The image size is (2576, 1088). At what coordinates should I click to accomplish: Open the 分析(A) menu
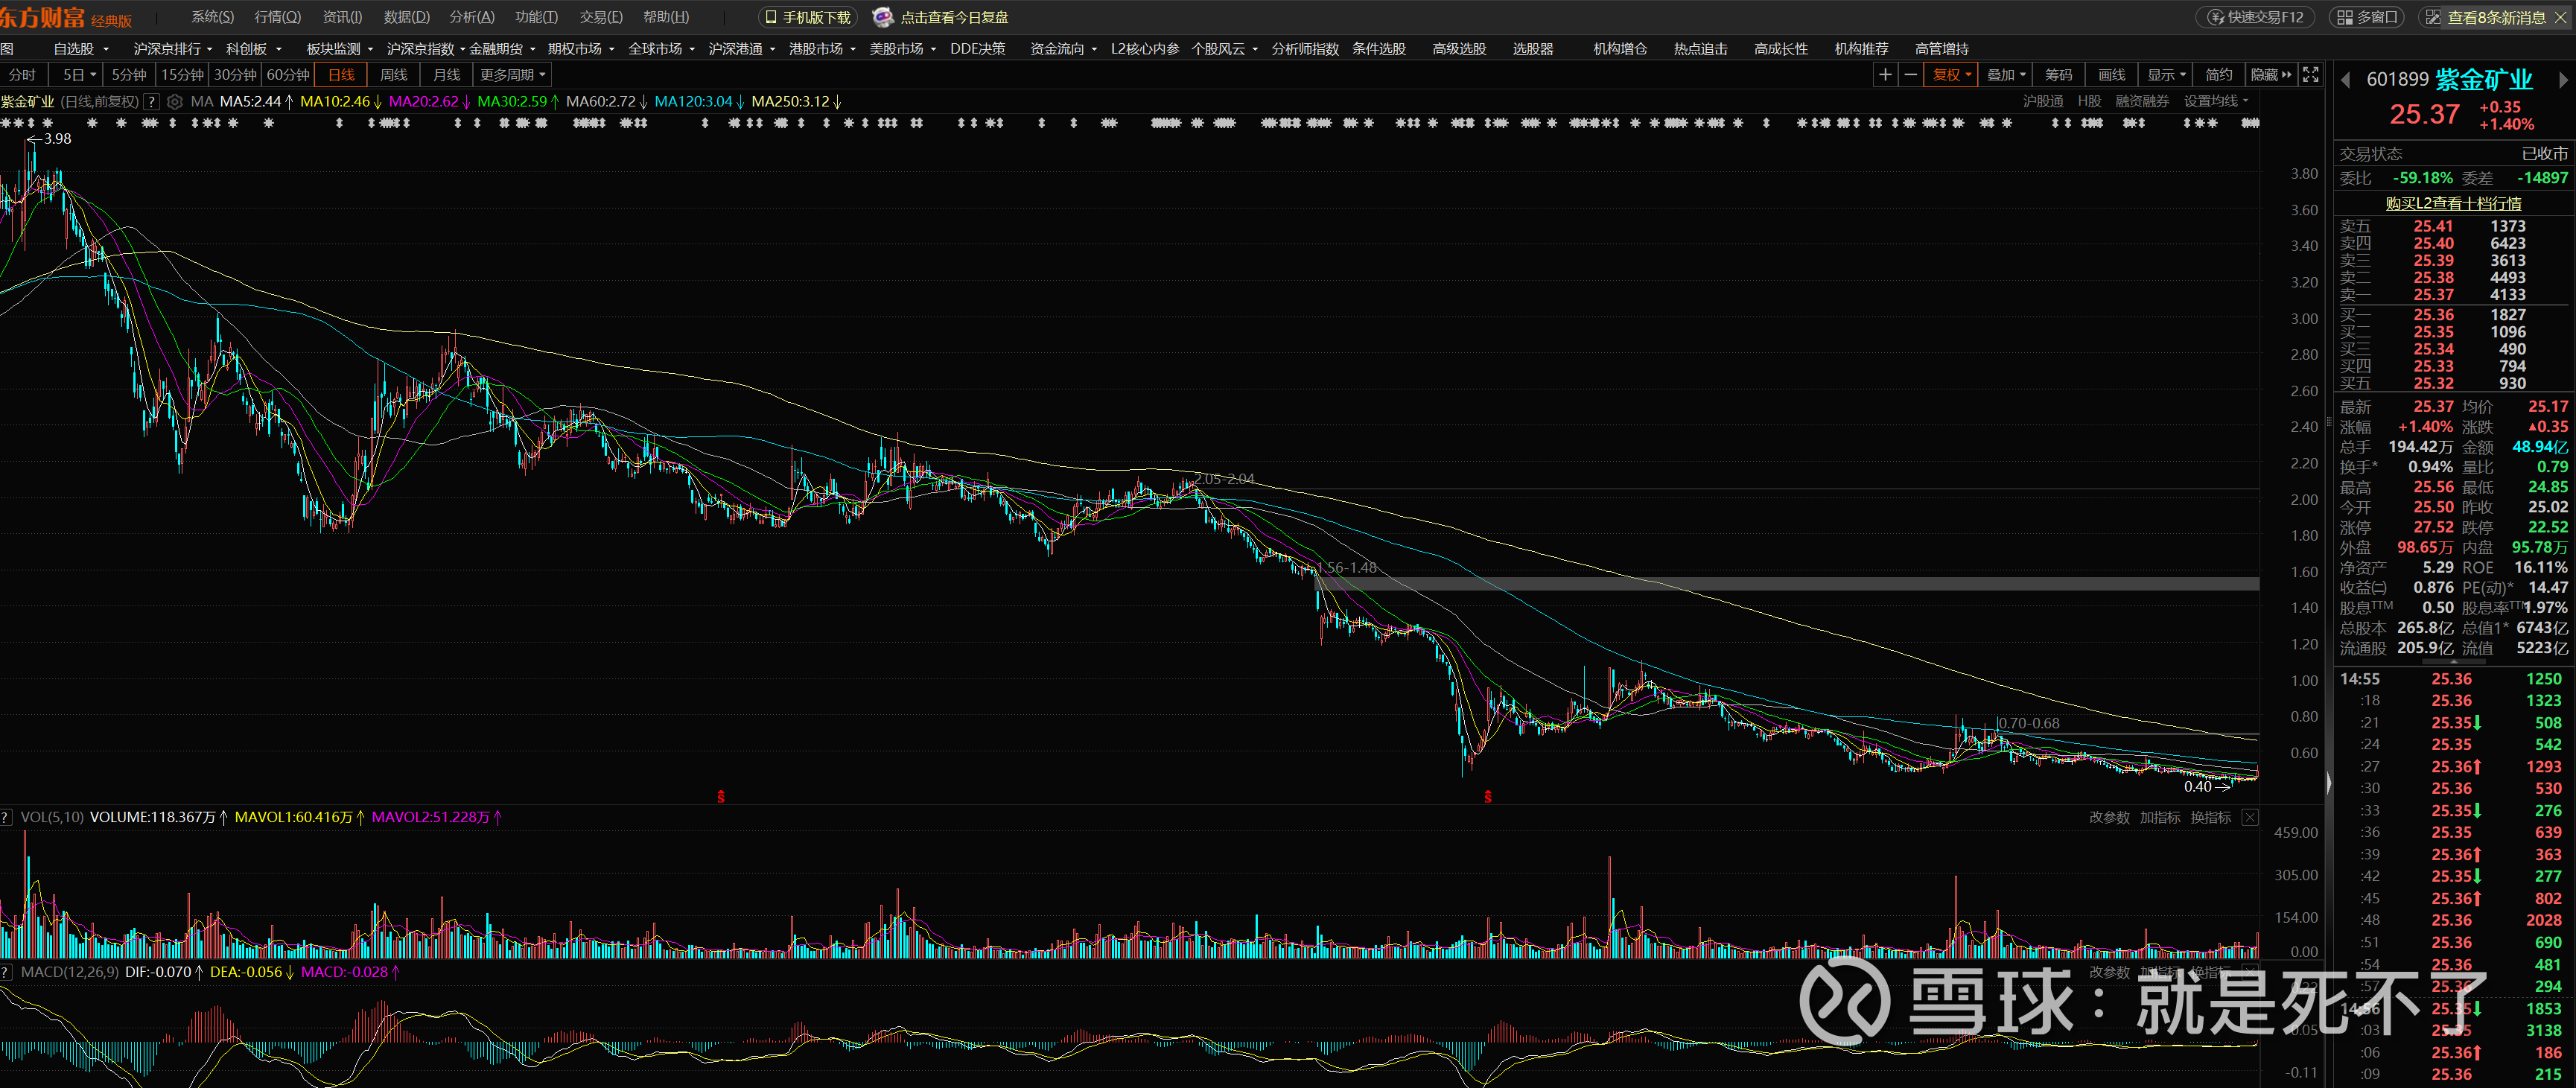pos(471,17)
